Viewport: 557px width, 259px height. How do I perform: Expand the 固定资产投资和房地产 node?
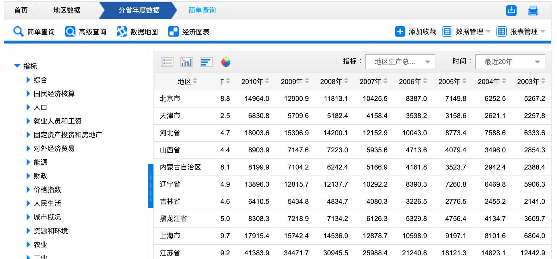pos(28,135)
